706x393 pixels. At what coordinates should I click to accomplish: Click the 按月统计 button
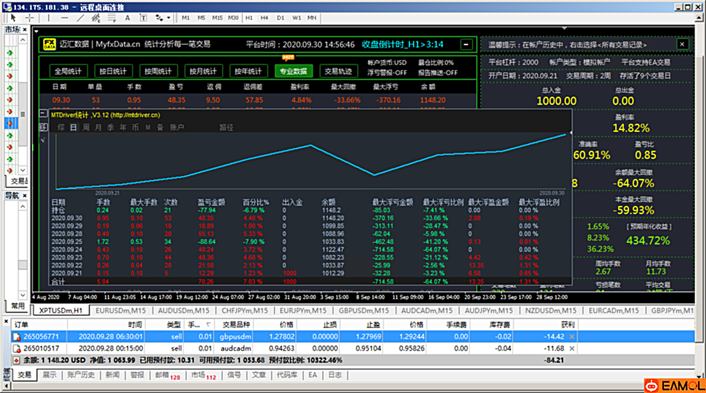point(203,71)
